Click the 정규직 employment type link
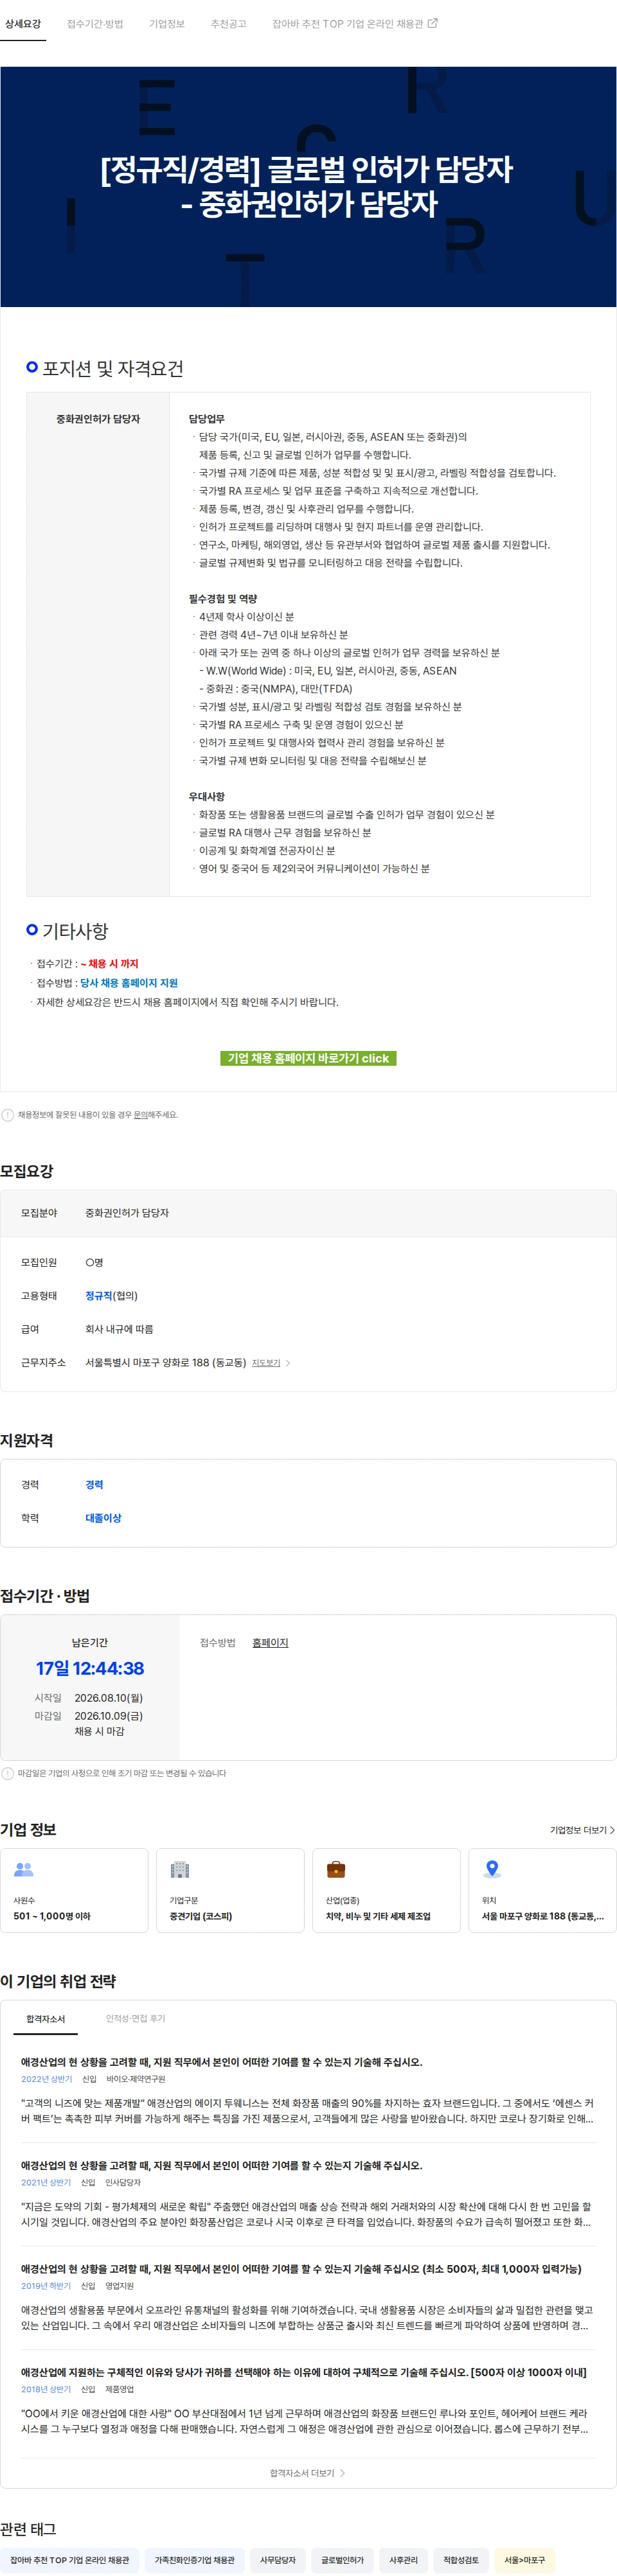 98,1296
